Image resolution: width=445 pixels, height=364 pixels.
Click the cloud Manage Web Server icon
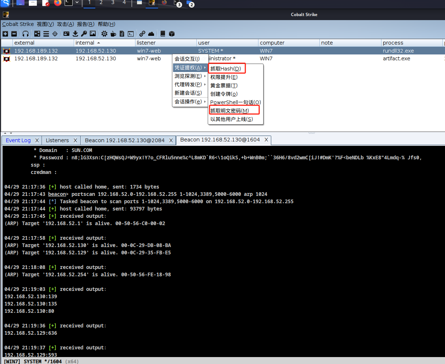pyautogui.click(x=151, y=34)
